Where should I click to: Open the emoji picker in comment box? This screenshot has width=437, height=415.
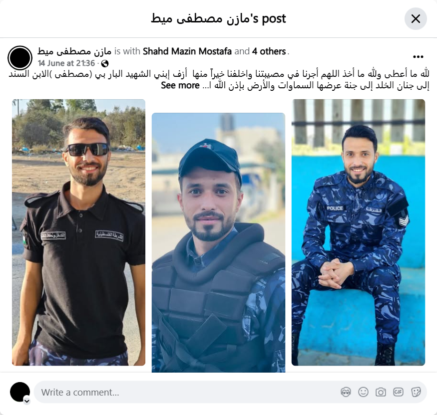(x=363, y=392)
